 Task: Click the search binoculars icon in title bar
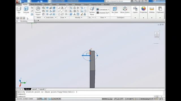(x=132, y=1)
